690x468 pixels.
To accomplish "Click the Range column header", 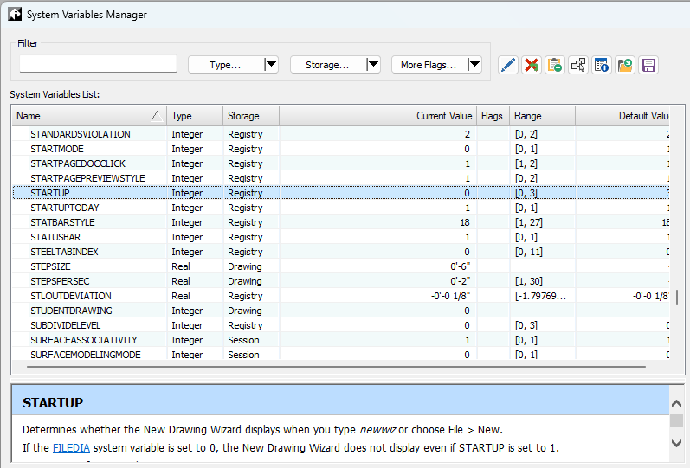I will [543, 116].
